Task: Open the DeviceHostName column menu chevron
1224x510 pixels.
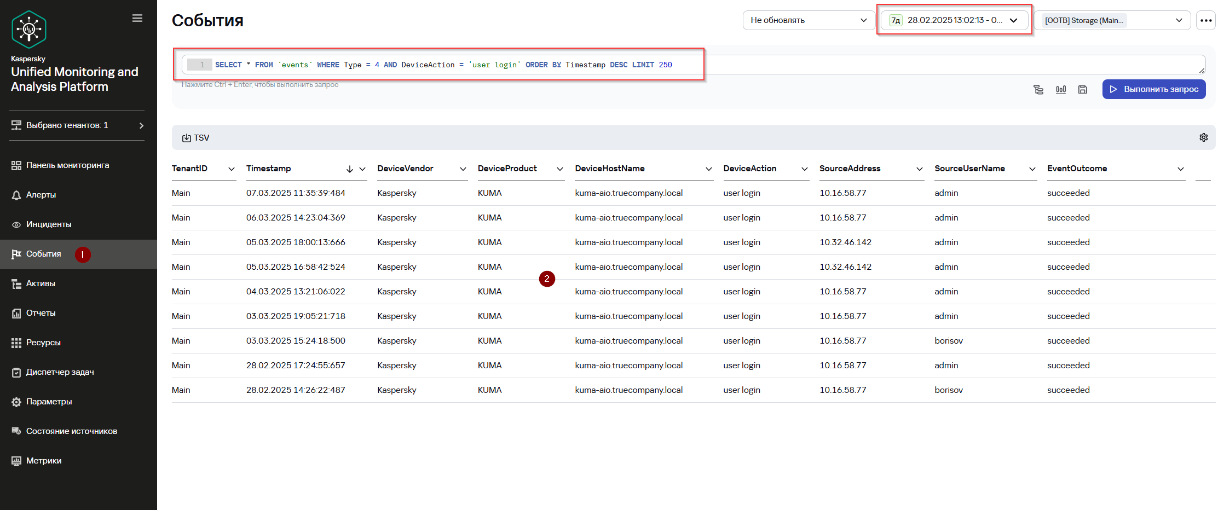Action: pos(709,169)
